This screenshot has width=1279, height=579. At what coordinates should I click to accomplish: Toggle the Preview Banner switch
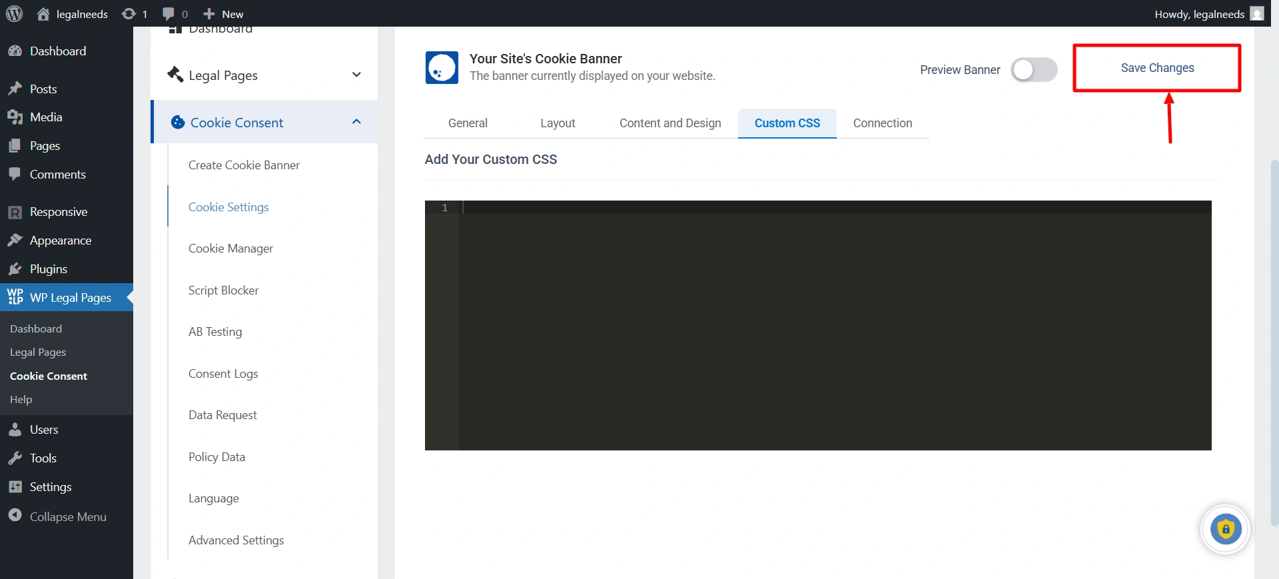(1033, 69)
